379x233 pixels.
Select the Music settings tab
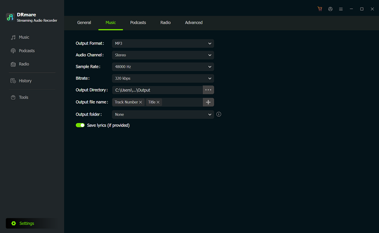pyautogui.click(x=111, y=22)
